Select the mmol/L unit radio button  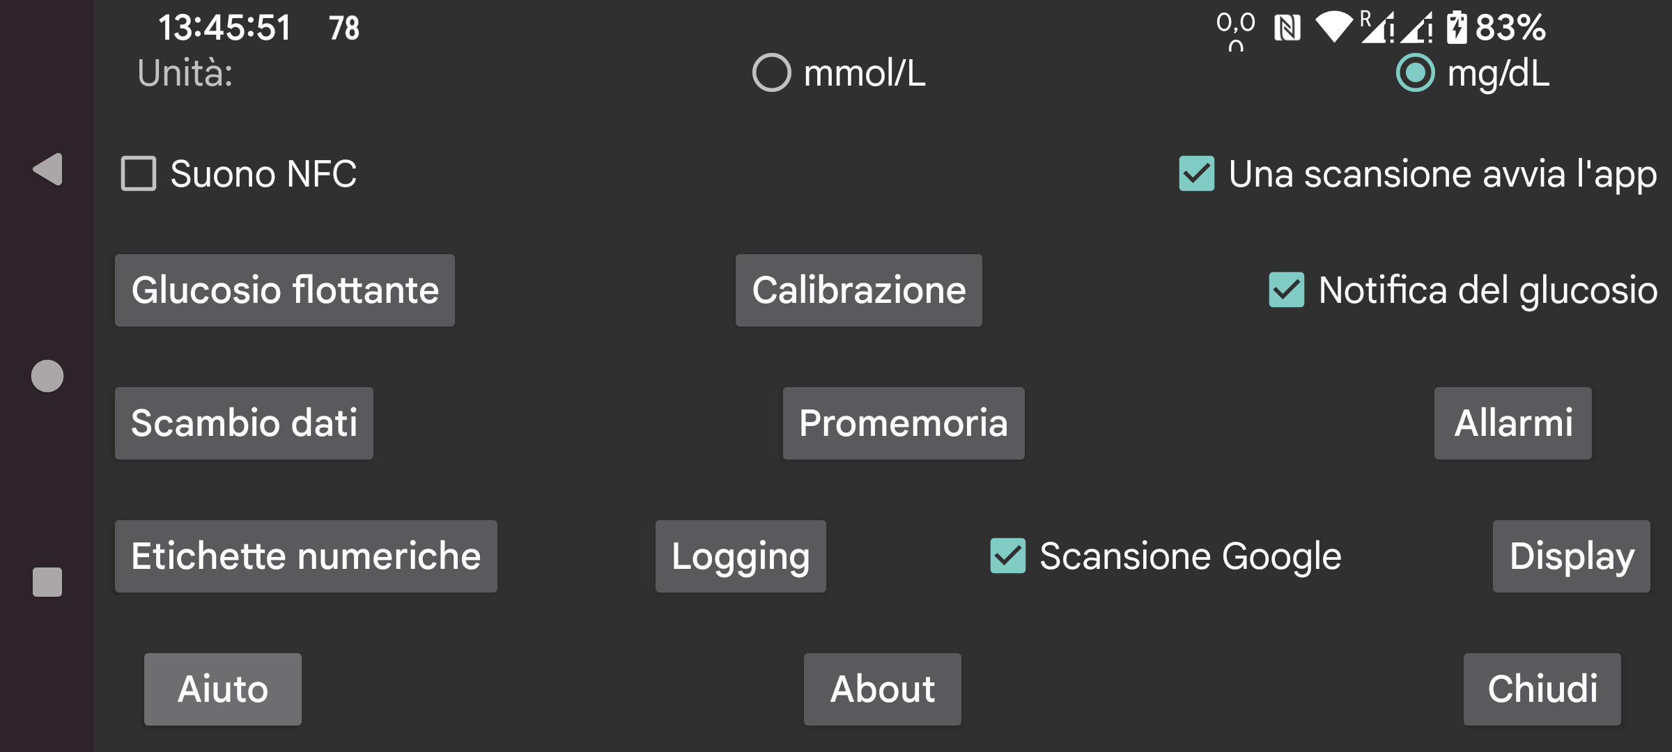pyautogui.click(x=771, y=72)
